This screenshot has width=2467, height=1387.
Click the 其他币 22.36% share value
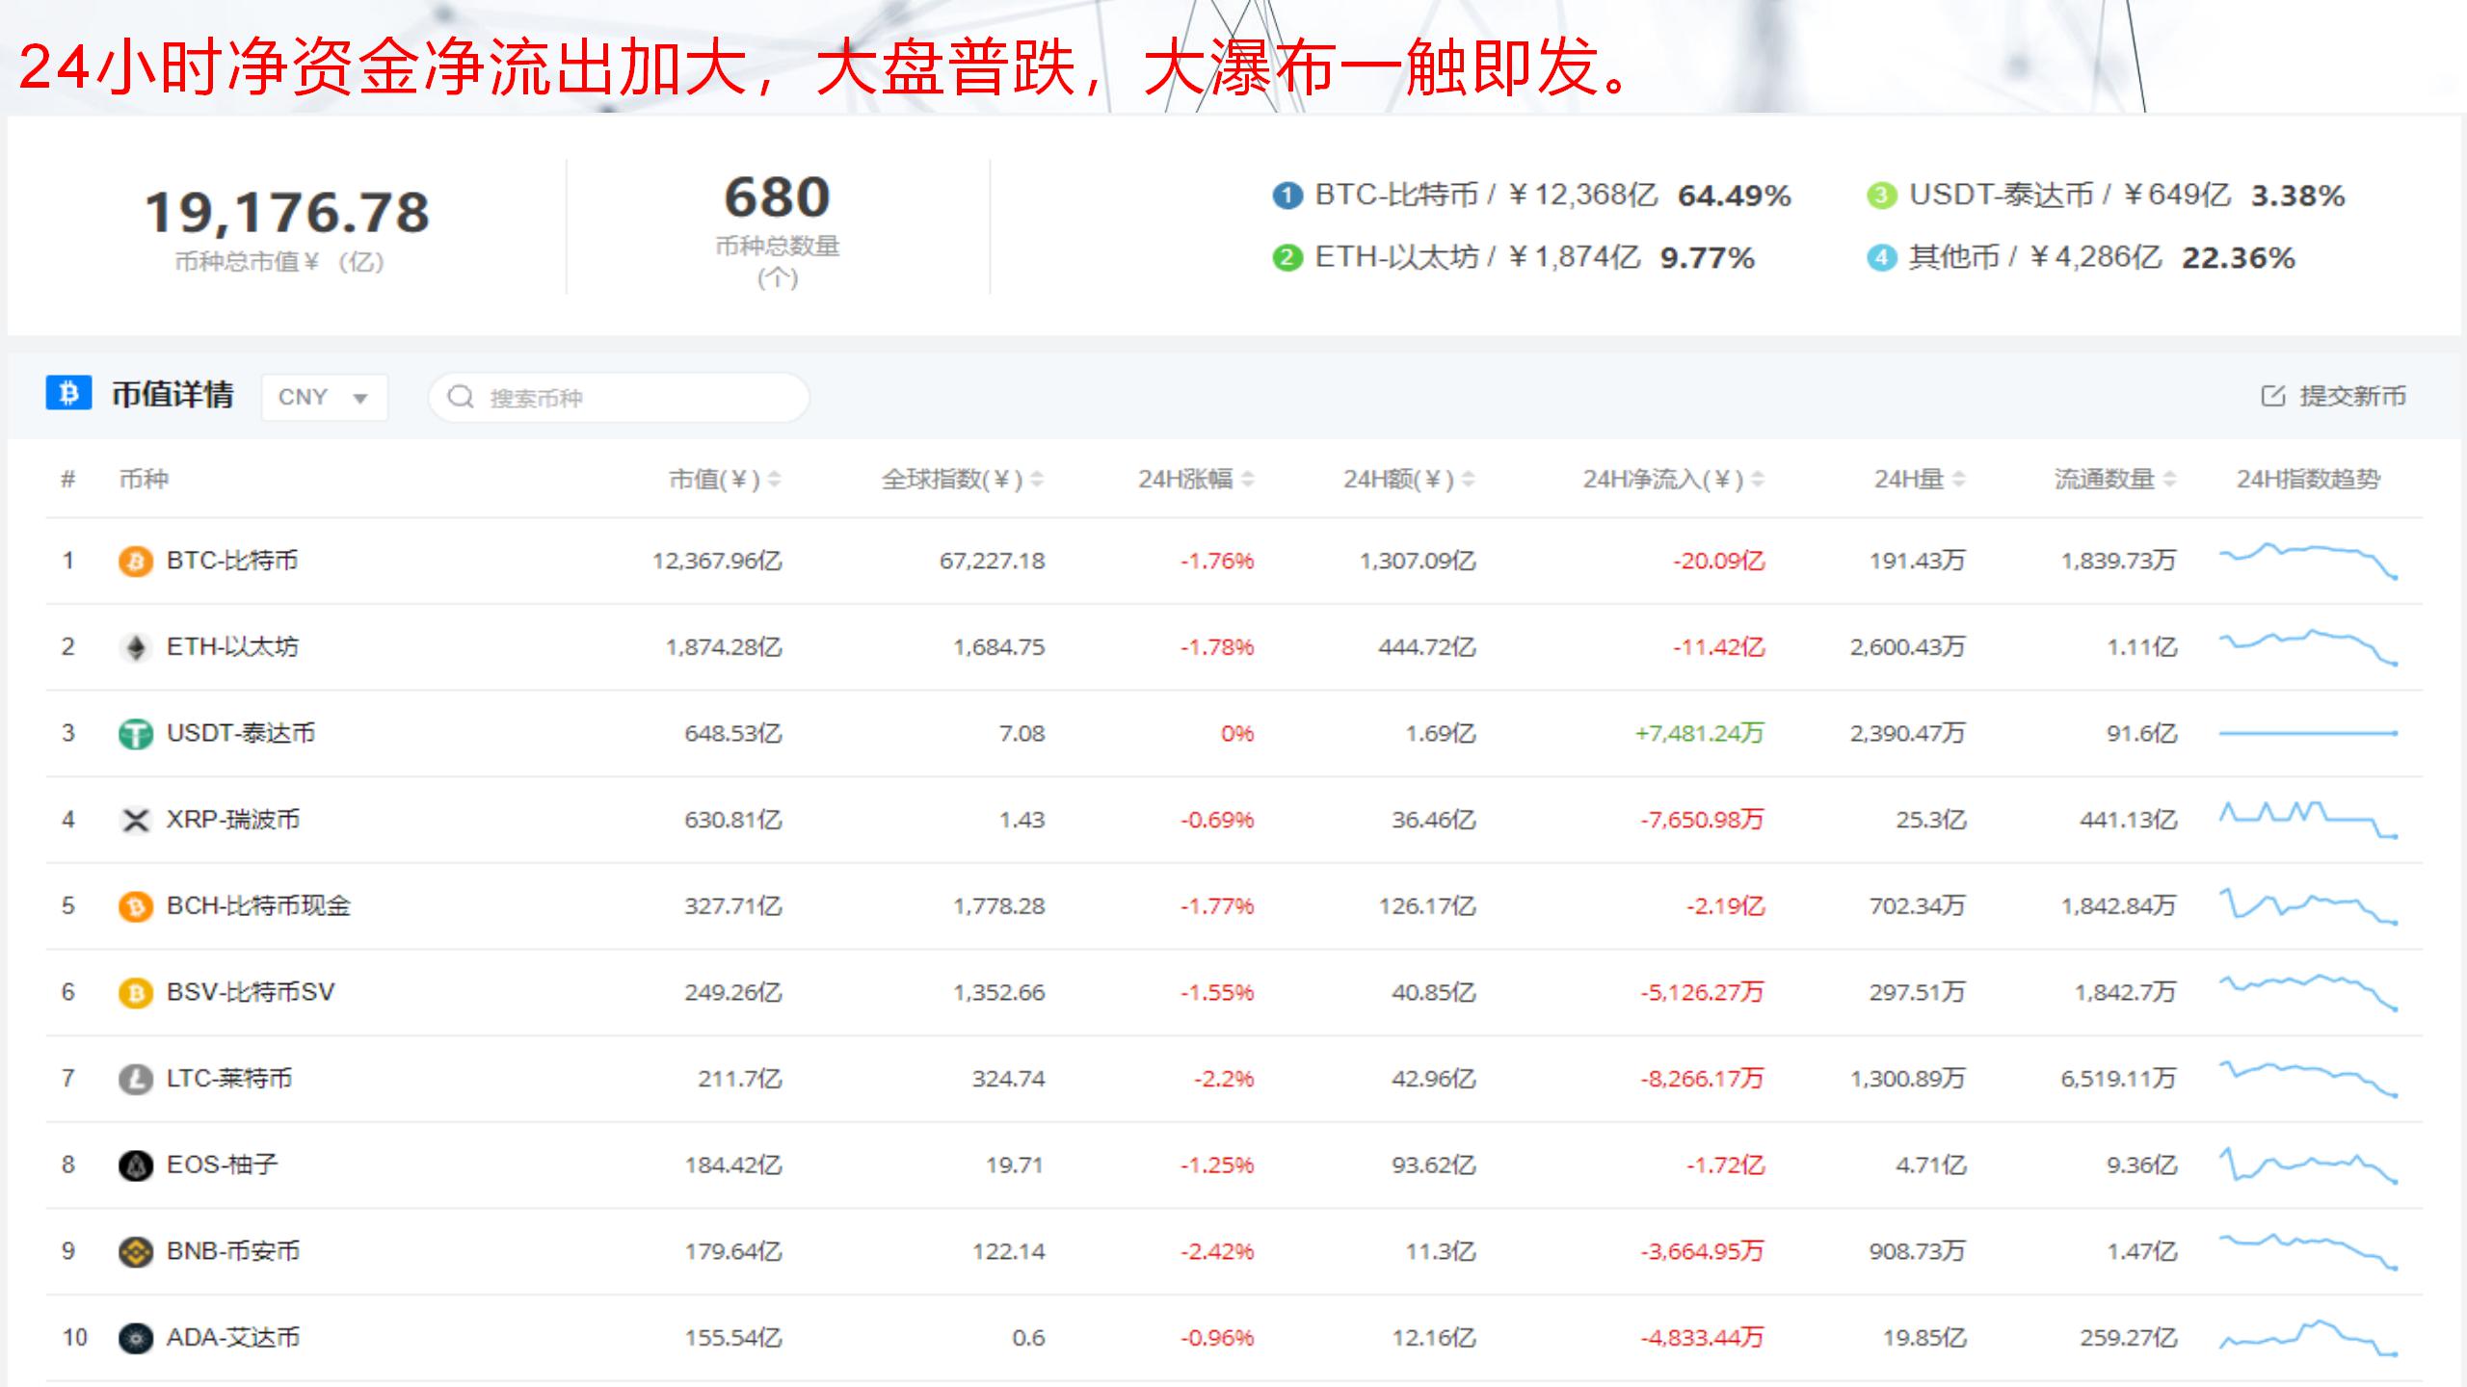2238,258
